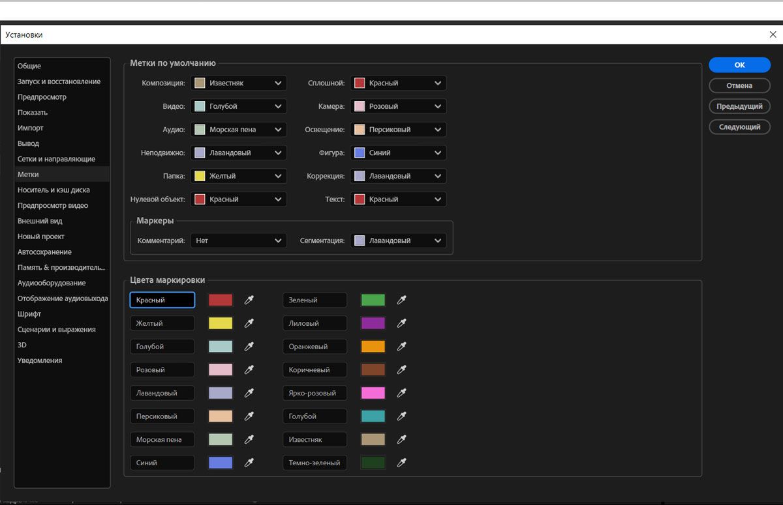Click the Персиковый label name text field
This screenshot has width=783, height=505.
click(x=162, y=416)
